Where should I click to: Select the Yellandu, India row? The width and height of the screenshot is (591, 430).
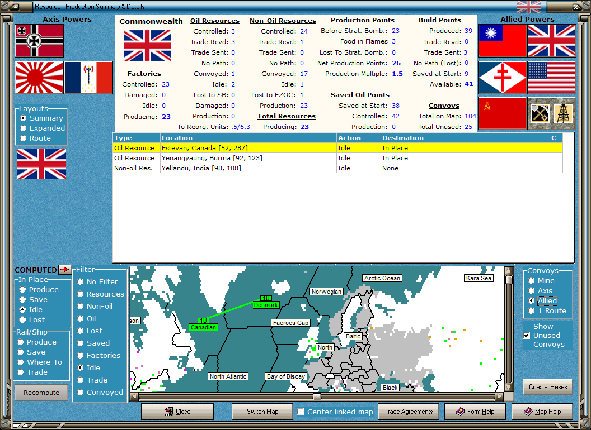tap(337, 168)
